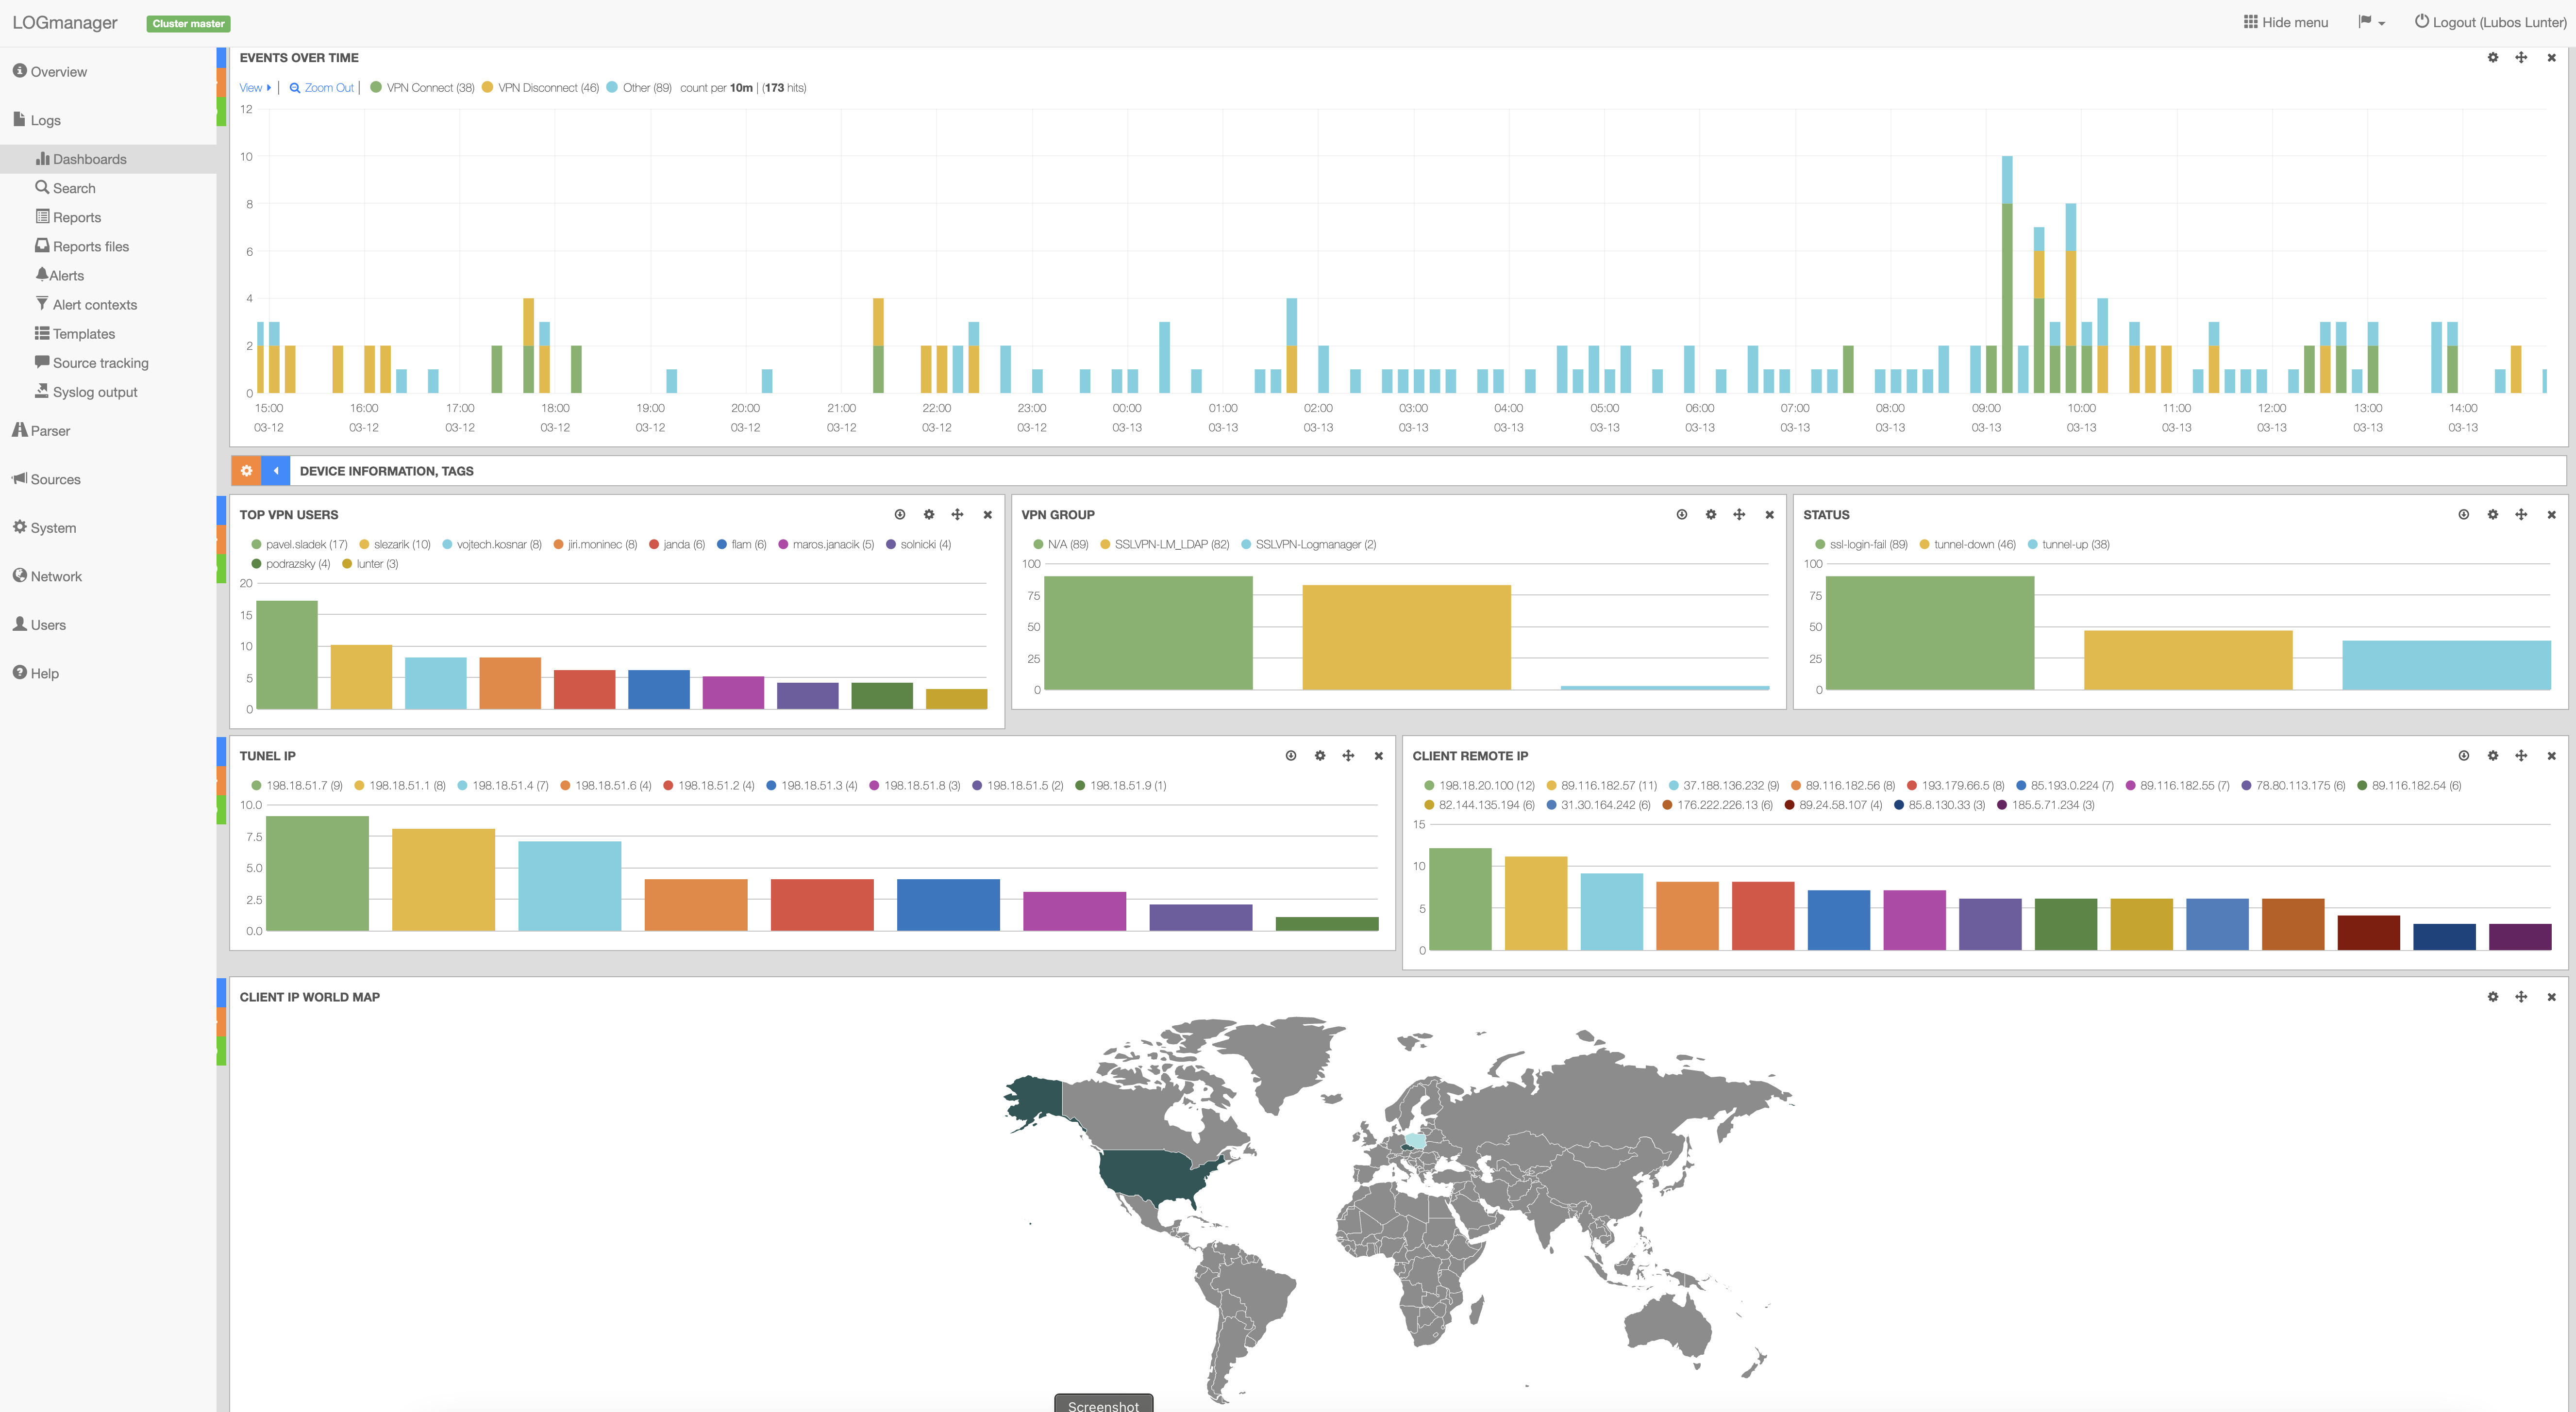
Task: Open settings gear on Client IP World Map
Action: 2493,996
